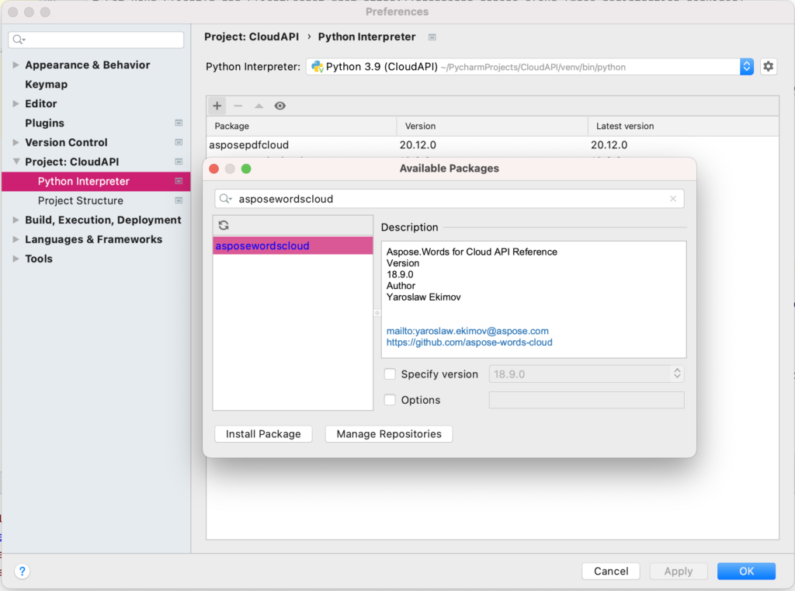
Task: Open the Python Interpreter dropdown arrow
Action: pos(746,67)
